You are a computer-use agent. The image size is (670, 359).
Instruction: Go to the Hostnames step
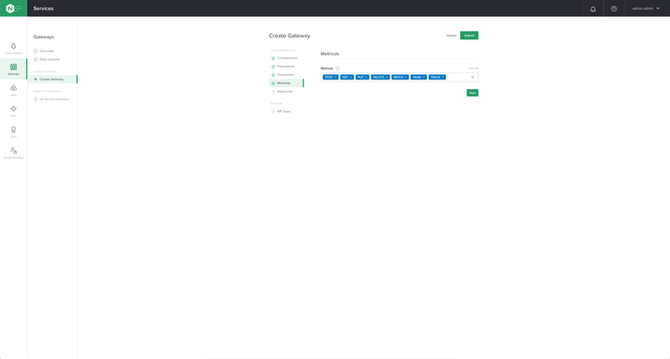tap(283, 75)
